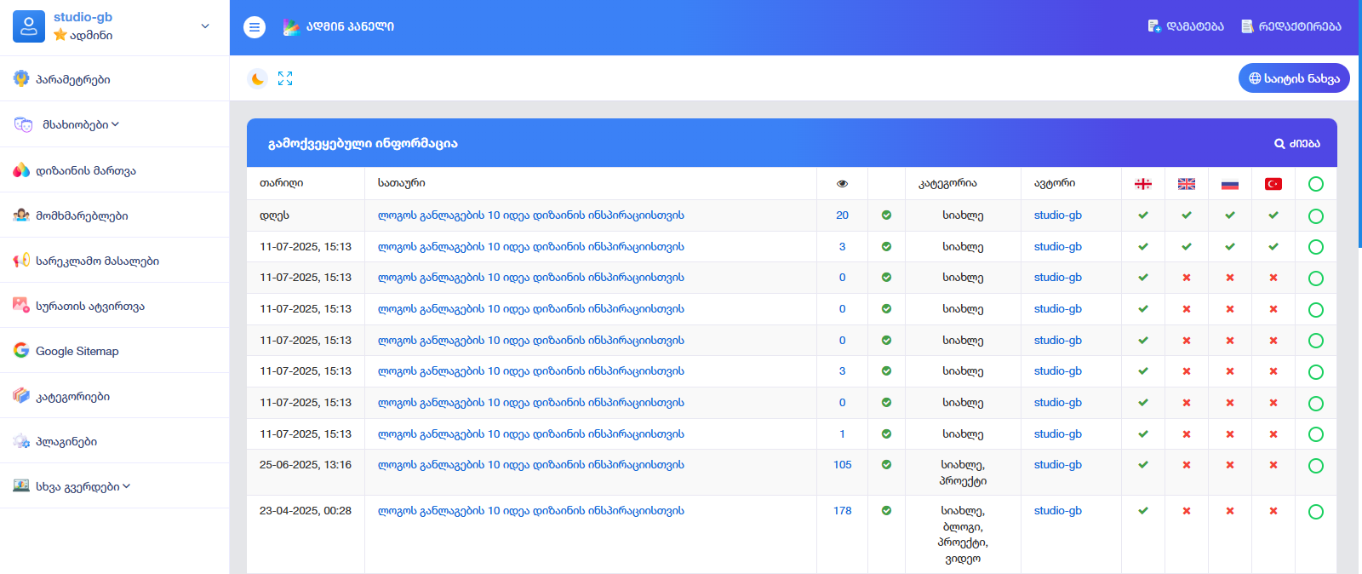Expand the studio-gb account dropdown
This screenshot has width=1362, height=574.
(205, 26)
